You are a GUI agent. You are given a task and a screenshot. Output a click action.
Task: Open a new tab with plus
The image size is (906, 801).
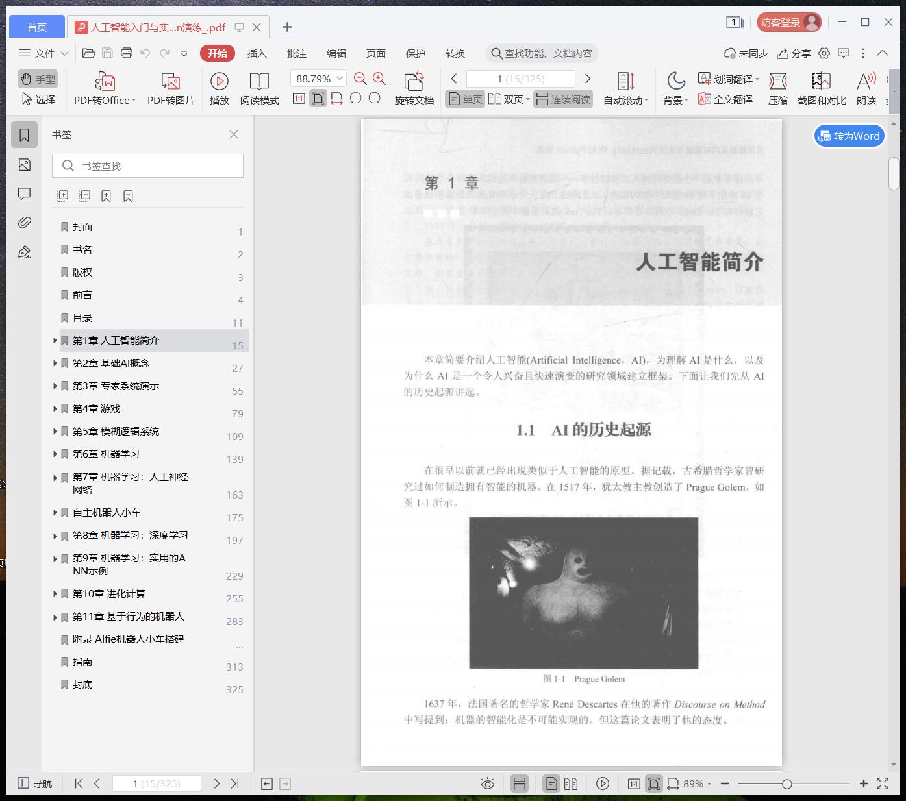point(287,27)
